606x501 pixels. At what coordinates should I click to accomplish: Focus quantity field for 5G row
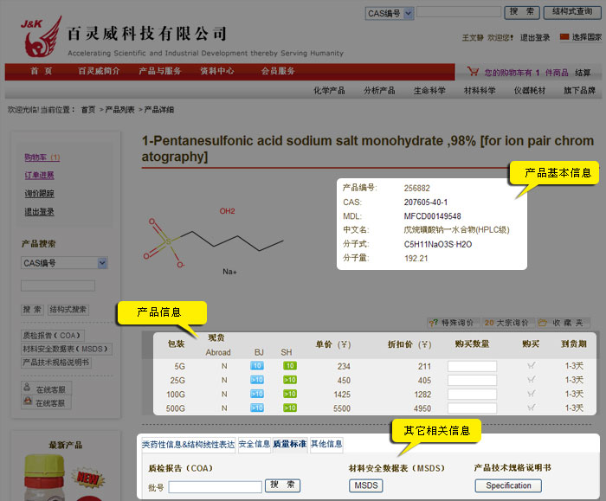click(x=473, y=366)
